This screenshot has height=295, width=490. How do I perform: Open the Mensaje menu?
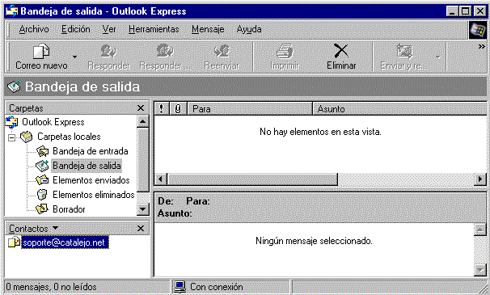[208, 29]
